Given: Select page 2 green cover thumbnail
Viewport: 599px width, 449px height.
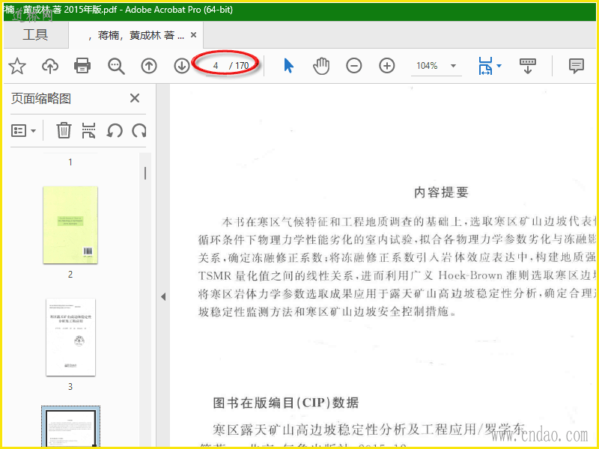Looking at the screenshot, I should [x=70, y=225].
